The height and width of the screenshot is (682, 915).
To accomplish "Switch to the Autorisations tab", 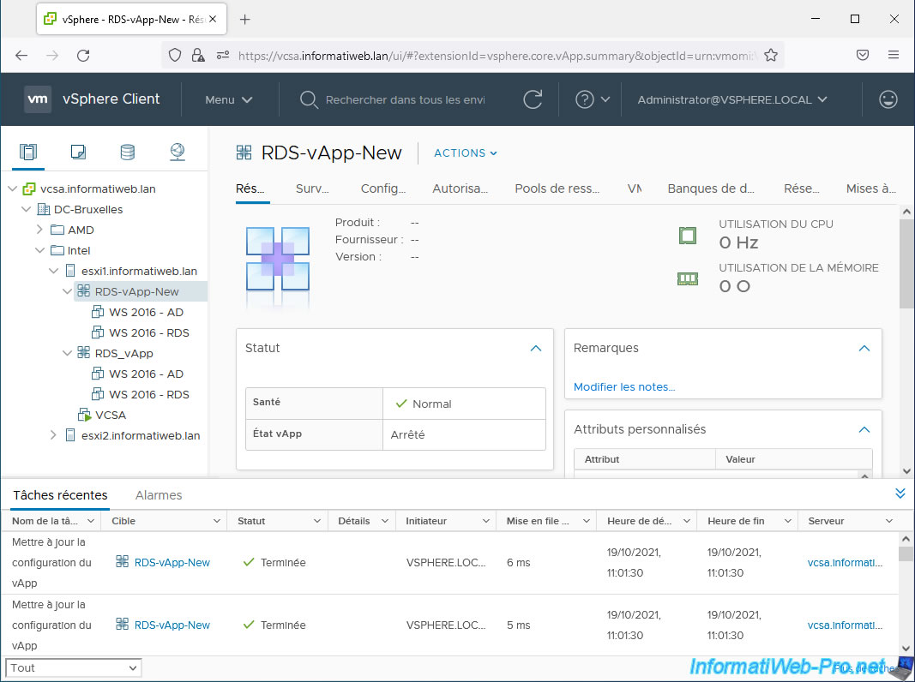I will (x=460, y=188).
